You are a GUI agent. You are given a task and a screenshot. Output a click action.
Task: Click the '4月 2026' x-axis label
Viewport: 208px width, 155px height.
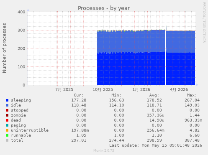coord(179,89)
